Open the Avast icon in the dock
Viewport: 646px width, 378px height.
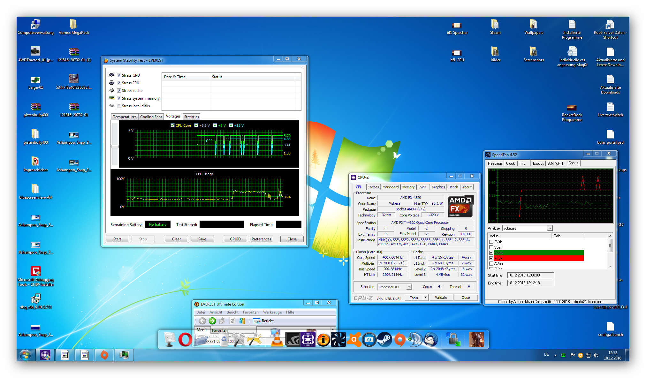[353, 340]
